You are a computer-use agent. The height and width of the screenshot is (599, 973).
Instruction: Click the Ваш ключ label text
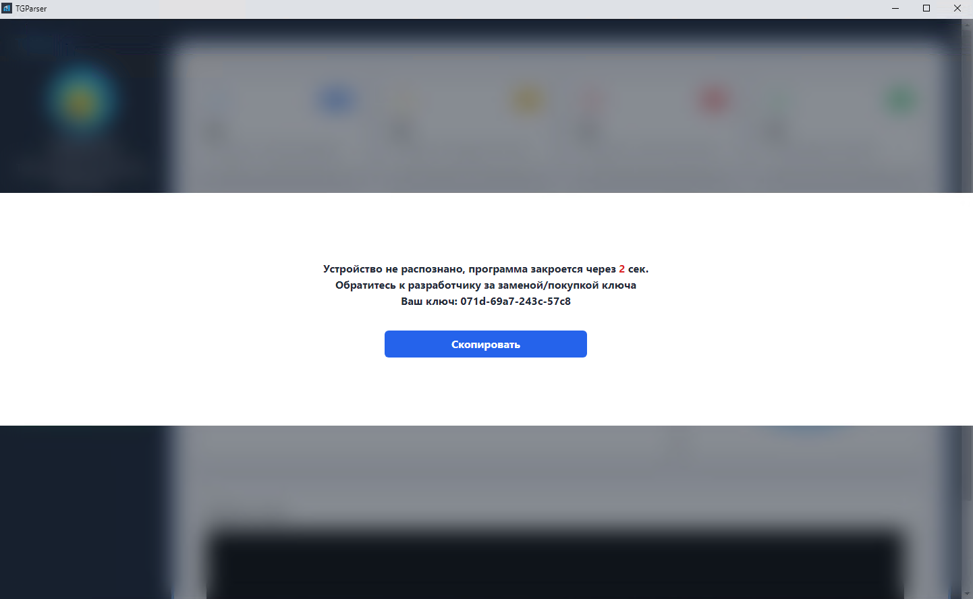coord(429,301)
